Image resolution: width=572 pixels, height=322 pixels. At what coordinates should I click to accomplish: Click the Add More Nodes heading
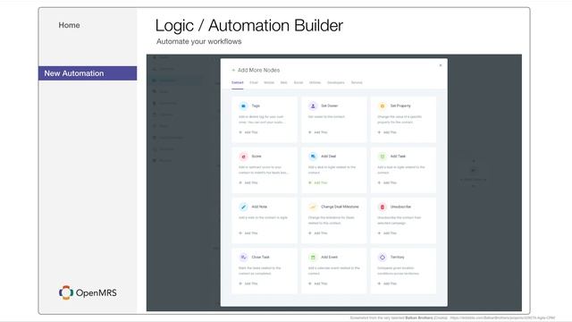click(258, 70)
